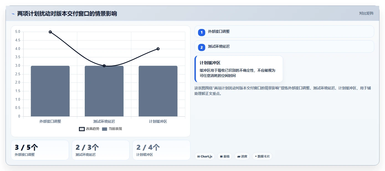This screenshot has width=385, height=171.
Task: Click the line point at 测试环境延迟
Action: [x=104, y=66]
